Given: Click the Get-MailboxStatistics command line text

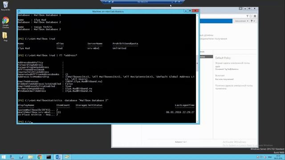Looking at the screenshot, I should coord(69,100).
